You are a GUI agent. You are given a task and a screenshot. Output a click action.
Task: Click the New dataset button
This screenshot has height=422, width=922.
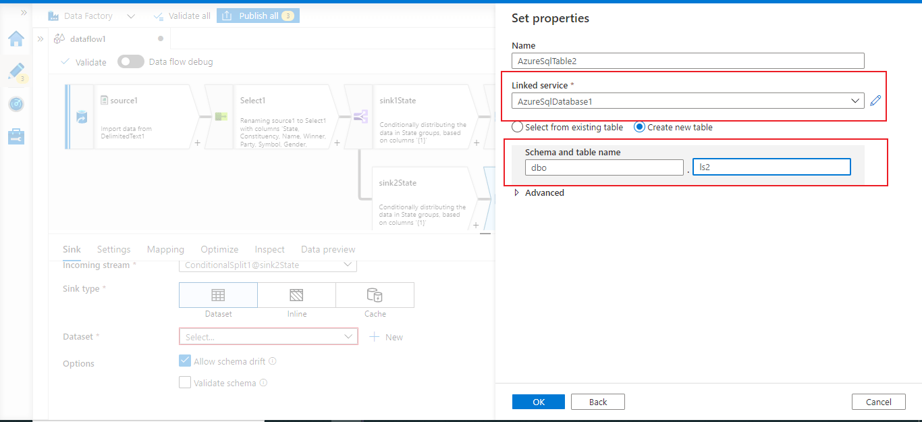point(387,337)
